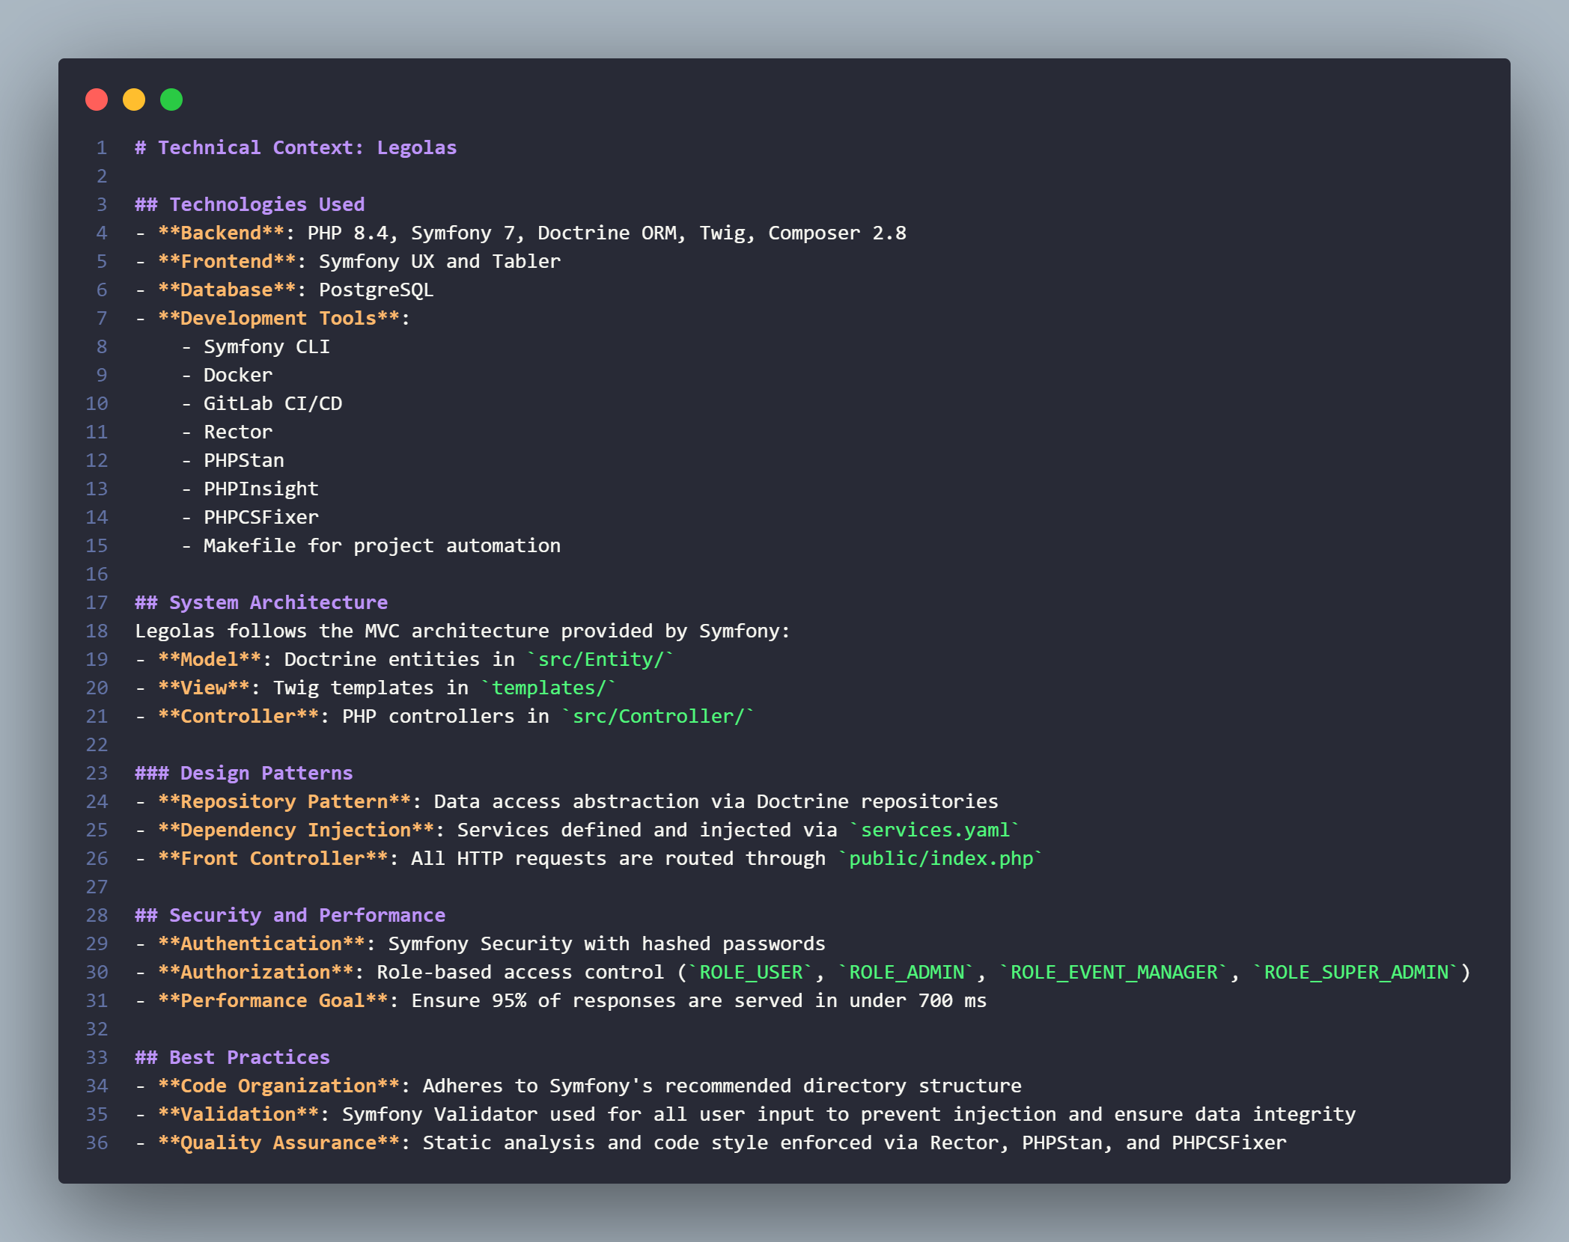Click the templates/ code path
The height and width of the screenshot is (1242, 1569).
548,688
